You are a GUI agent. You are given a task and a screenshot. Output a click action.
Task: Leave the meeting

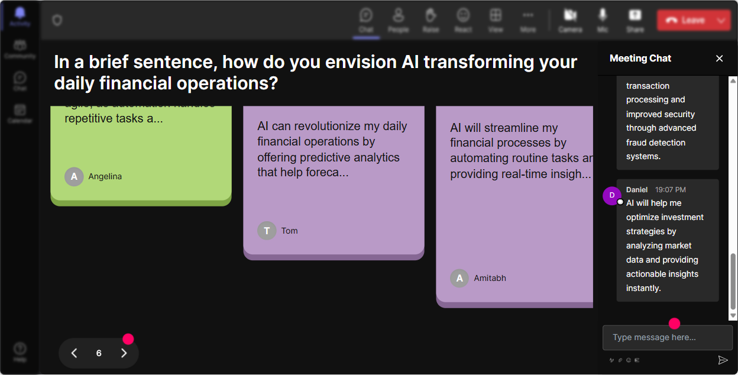pos(685,20)
